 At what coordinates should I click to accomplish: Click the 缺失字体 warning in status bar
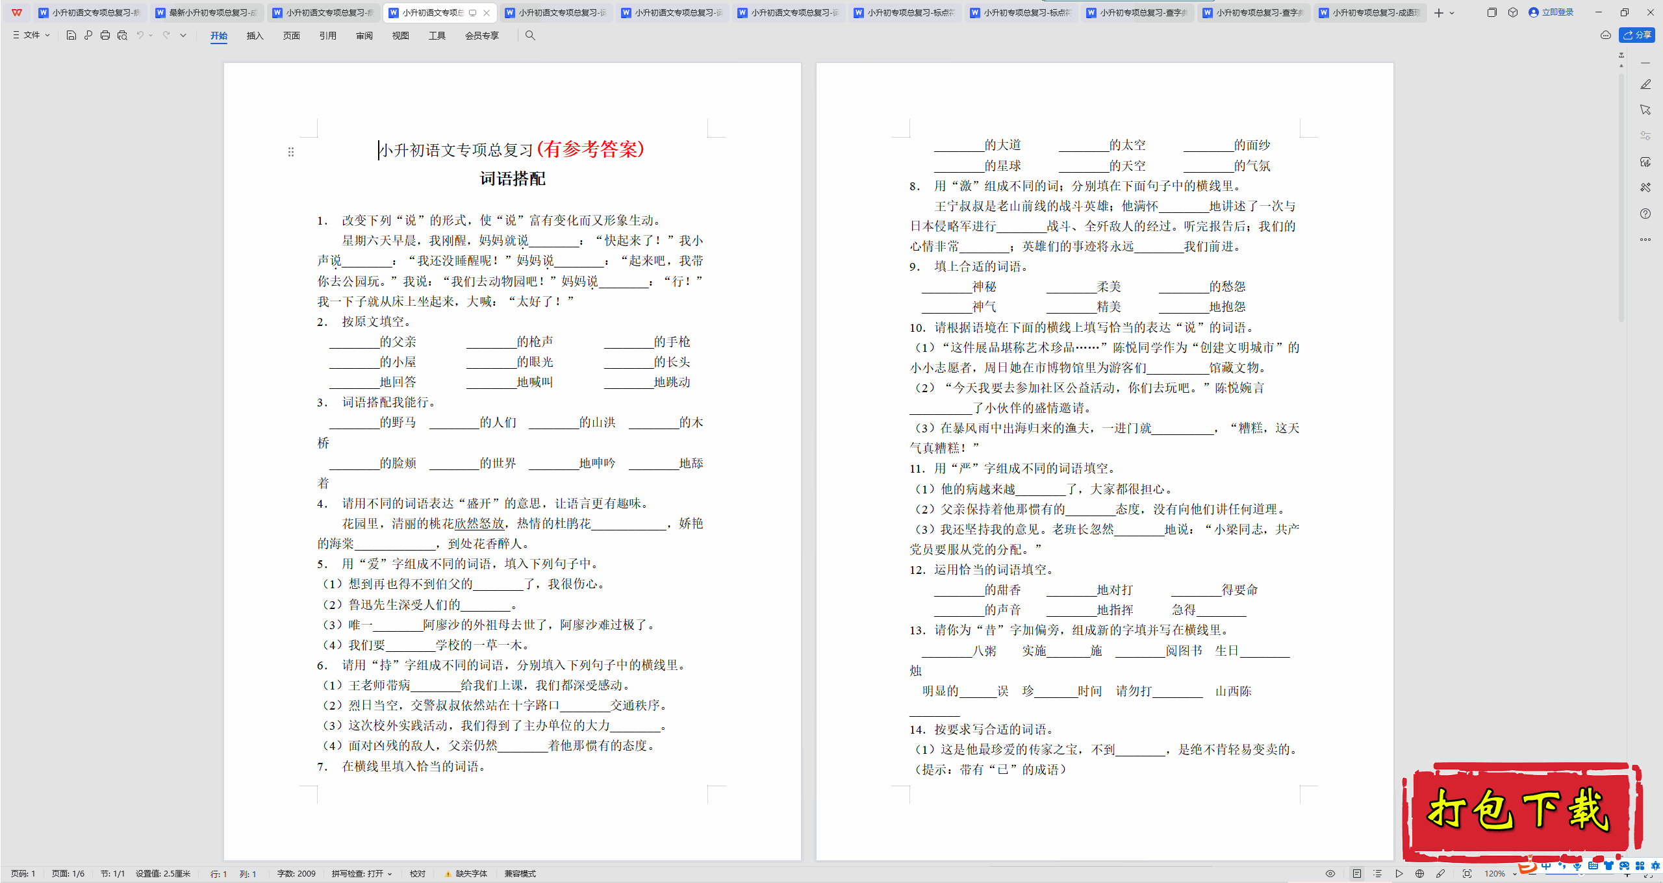466,874
